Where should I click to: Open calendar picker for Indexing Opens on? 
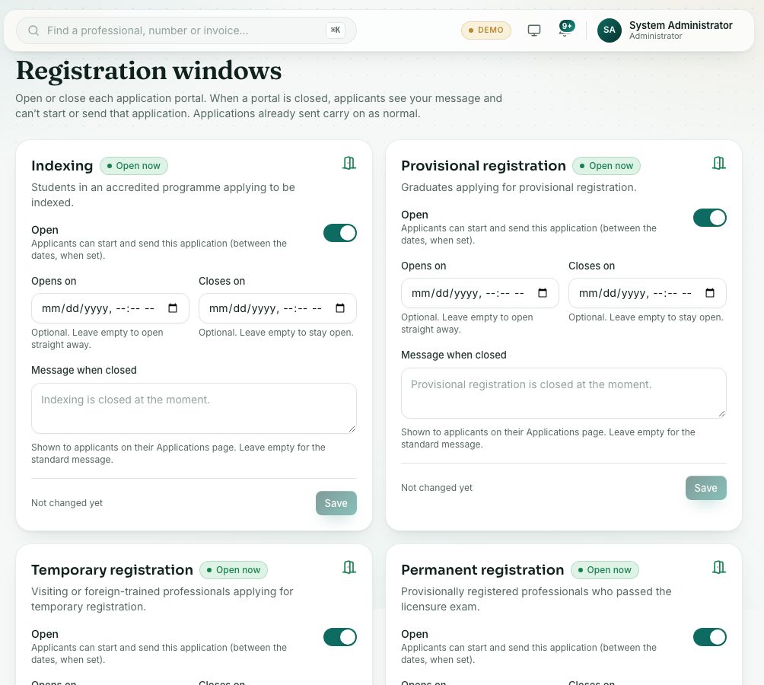(x=173, y=308)
